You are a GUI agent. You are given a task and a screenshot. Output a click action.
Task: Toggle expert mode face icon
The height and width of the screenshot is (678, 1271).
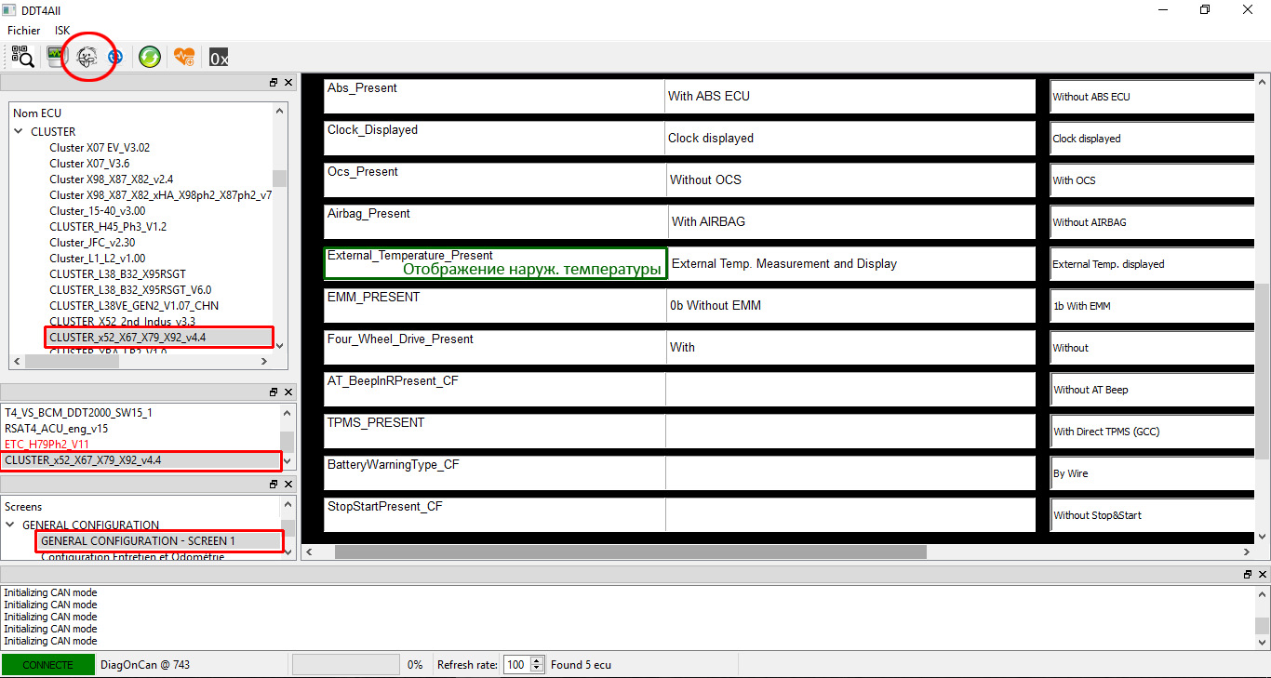(x=87, y=58)
